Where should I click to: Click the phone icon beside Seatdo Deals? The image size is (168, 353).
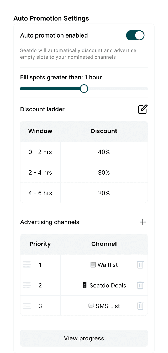click(85, 285)
